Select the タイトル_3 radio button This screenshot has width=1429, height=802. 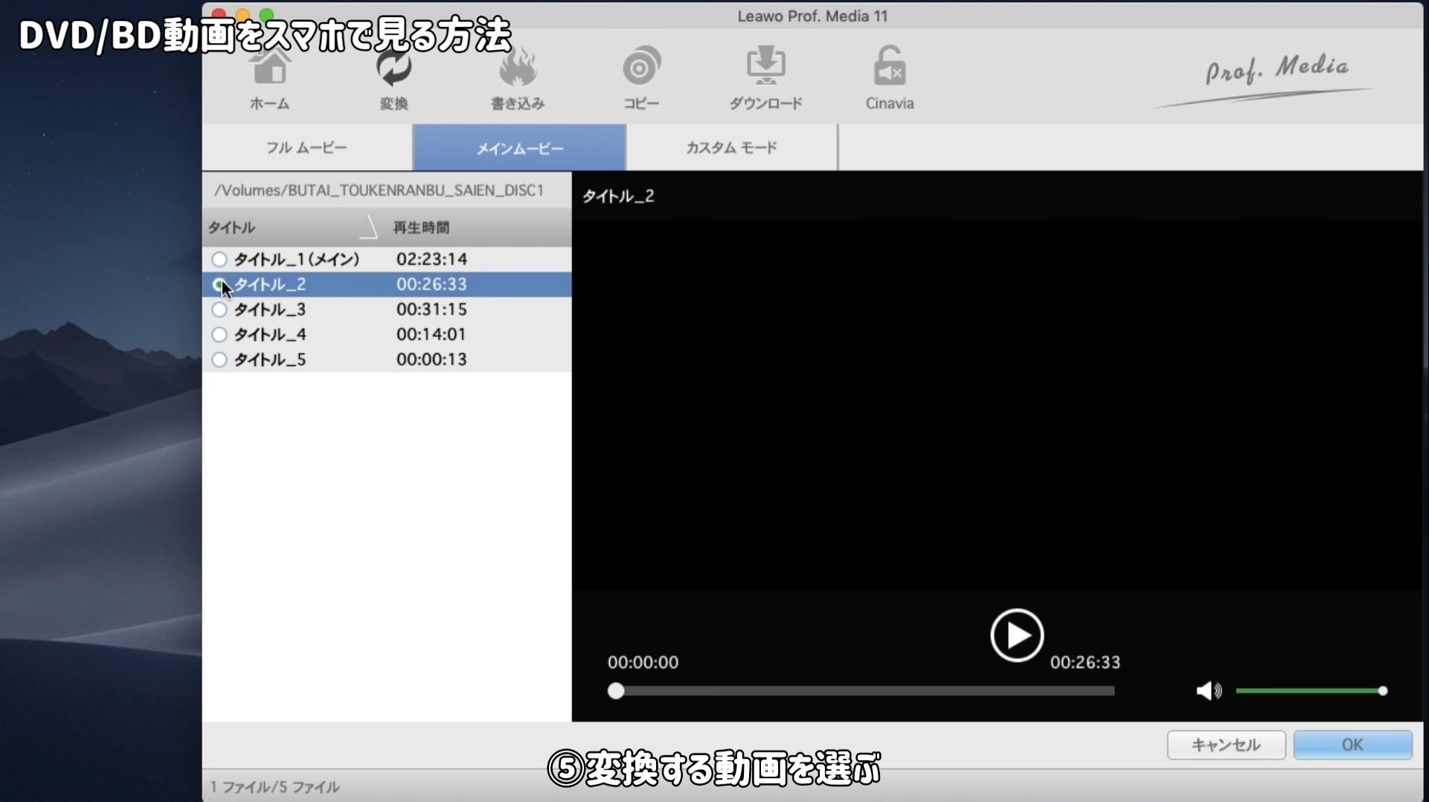[x=219, y=309]
